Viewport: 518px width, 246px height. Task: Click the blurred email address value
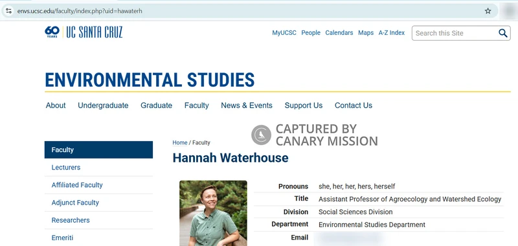click(x=350, y=238)
